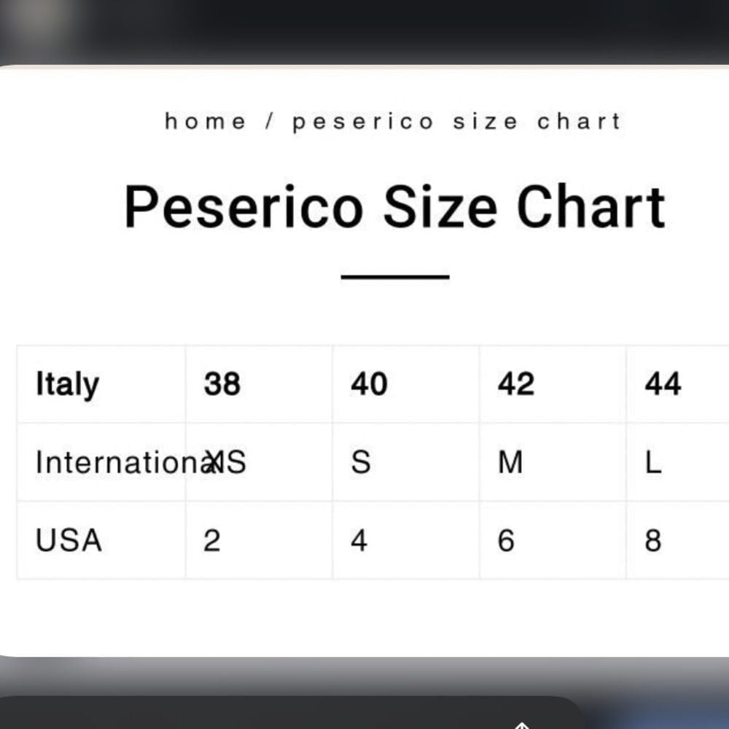
Task: Select the Italy row header cell
Action: point(101,384)
